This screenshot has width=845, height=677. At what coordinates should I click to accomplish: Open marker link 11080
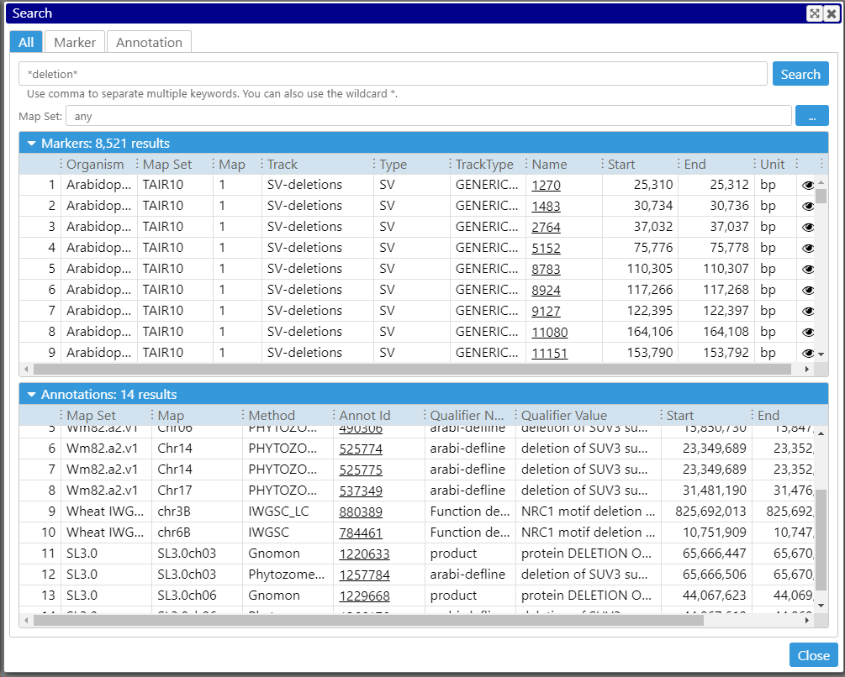tap(550, 332)
